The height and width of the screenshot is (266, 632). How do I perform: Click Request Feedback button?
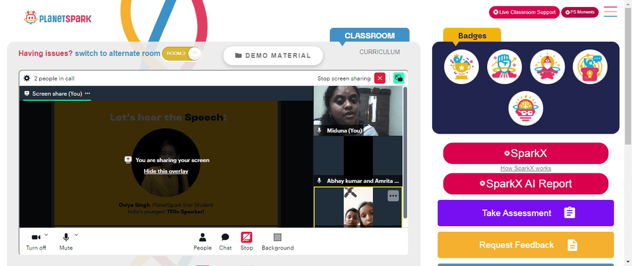526,245
